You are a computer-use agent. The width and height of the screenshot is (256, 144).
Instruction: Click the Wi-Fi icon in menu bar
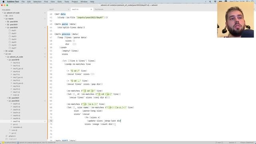215,2
